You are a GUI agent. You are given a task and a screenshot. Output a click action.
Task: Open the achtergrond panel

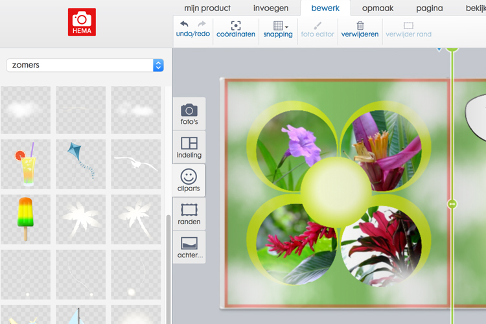(x=189, y=248)
